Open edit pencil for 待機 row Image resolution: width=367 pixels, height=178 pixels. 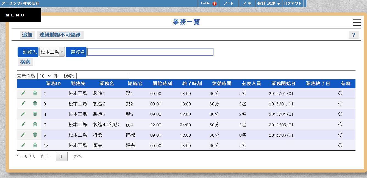tap(23, 135)
